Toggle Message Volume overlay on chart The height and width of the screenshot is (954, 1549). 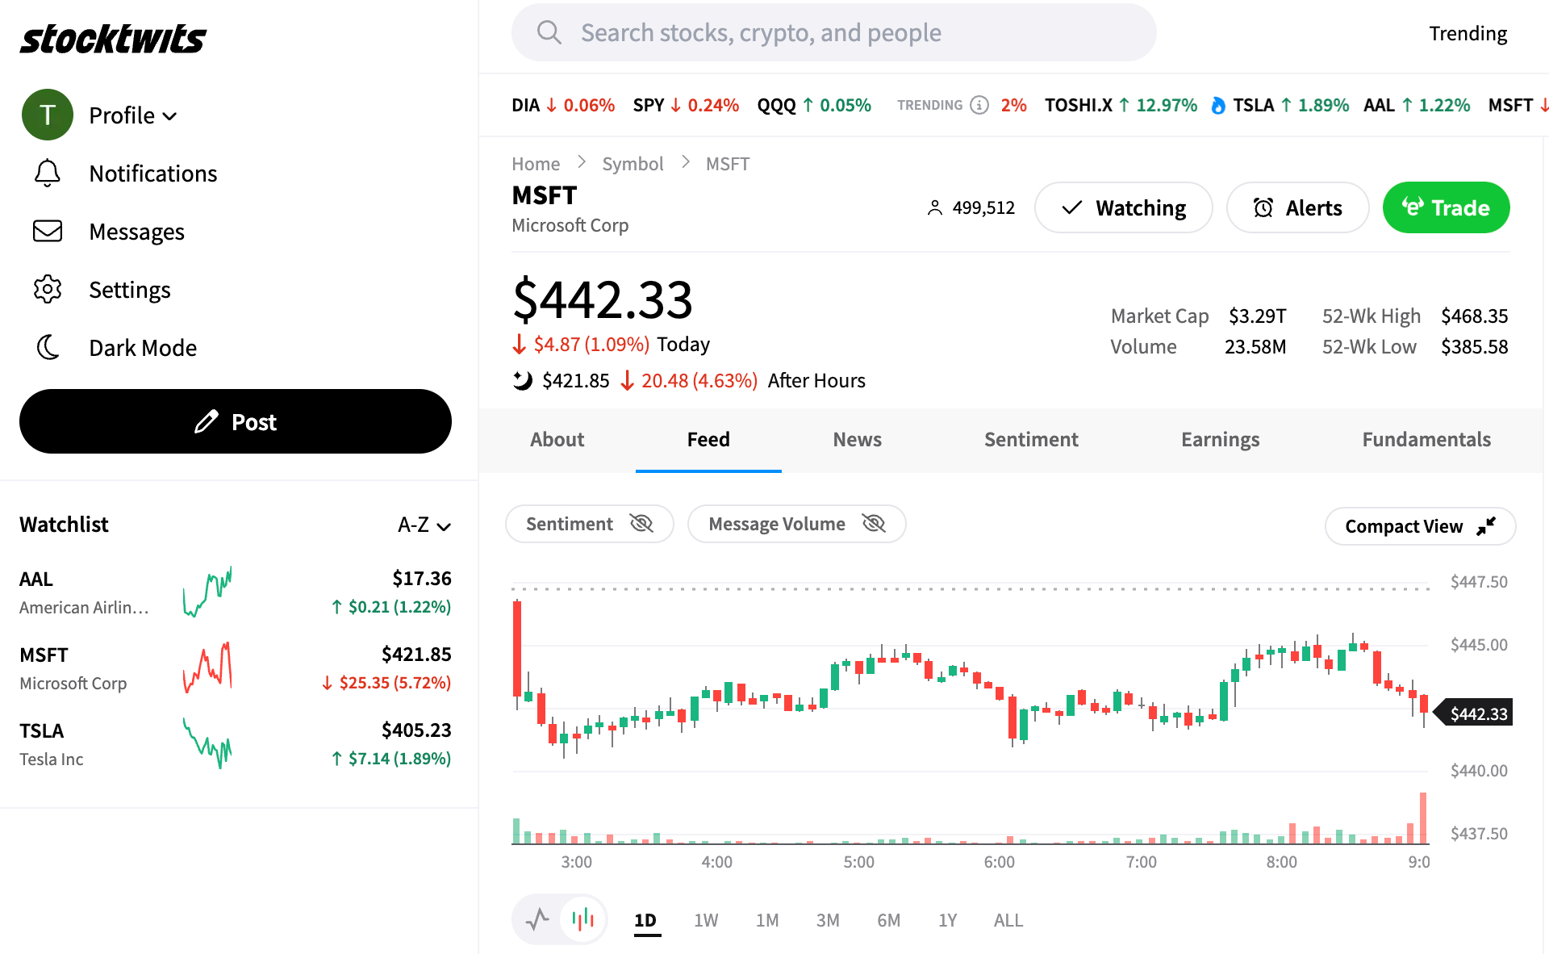795,522
